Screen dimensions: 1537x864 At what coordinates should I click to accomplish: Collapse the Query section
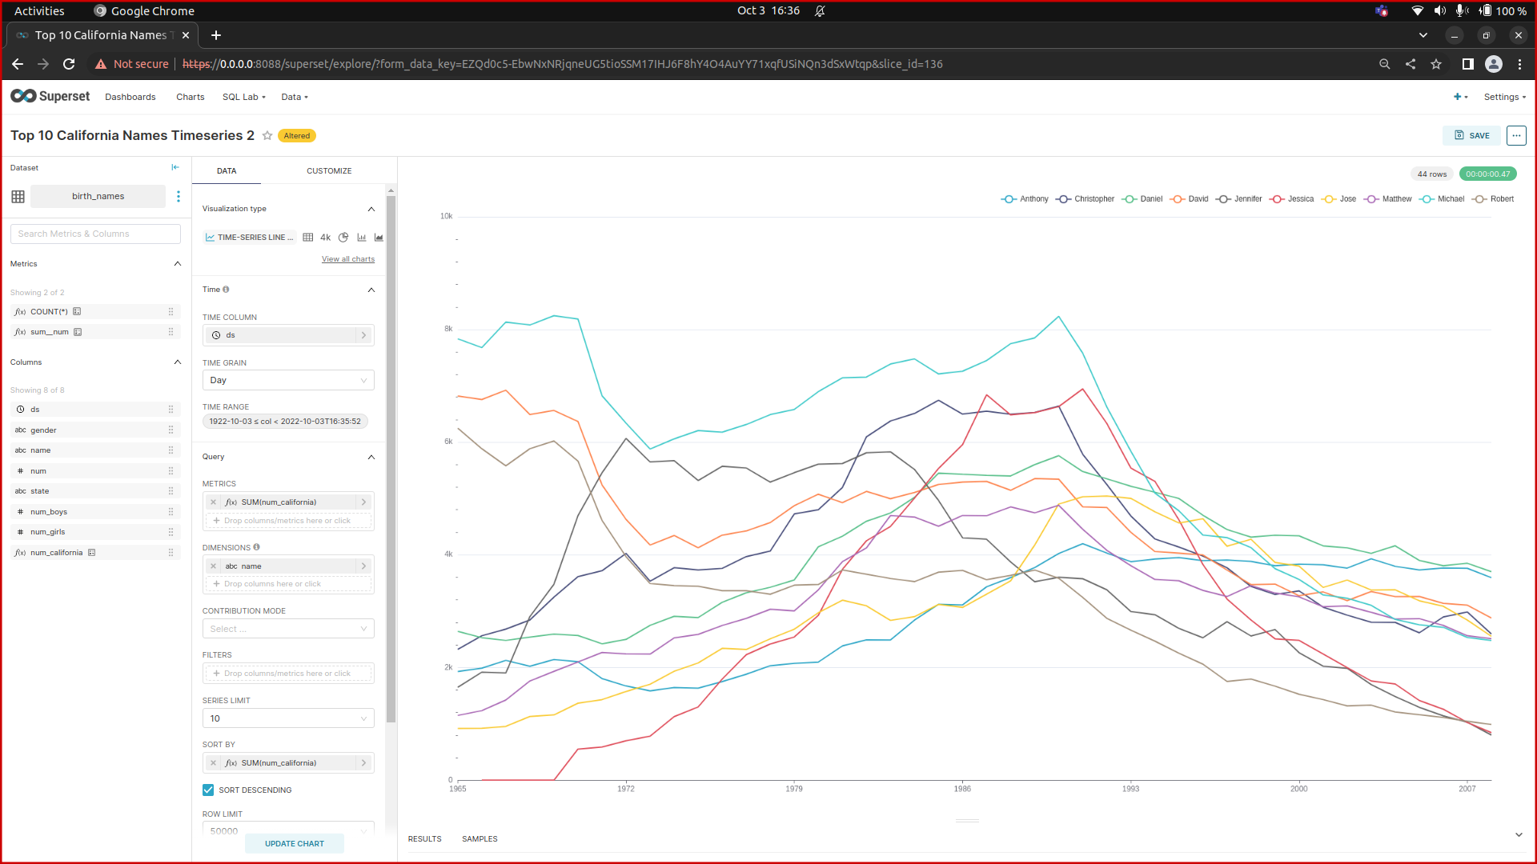[x=371, y=457]
